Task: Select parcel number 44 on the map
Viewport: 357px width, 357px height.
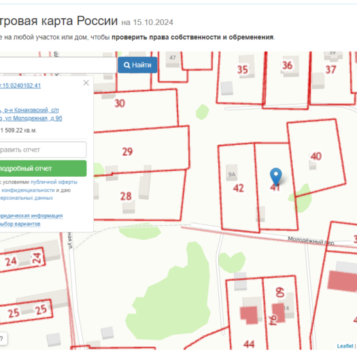Action: tap(249, 344)
